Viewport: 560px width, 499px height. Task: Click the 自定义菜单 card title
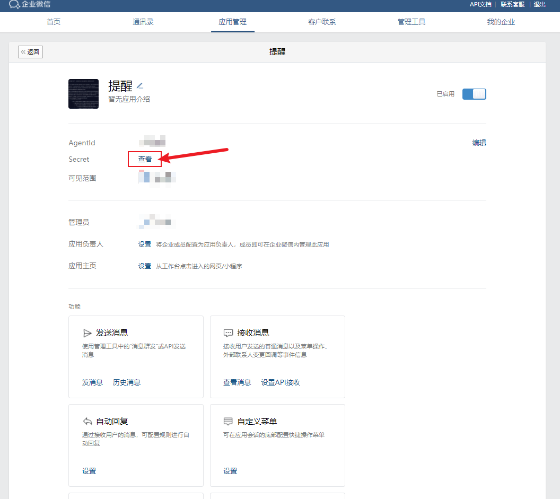(x=257, y=422)
